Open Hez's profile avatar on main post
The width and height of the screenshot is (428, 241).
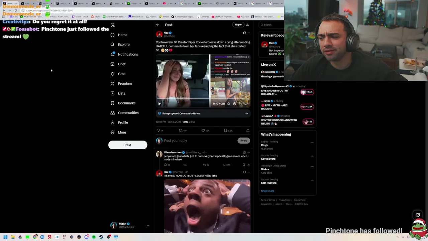(x=159, y=34)
